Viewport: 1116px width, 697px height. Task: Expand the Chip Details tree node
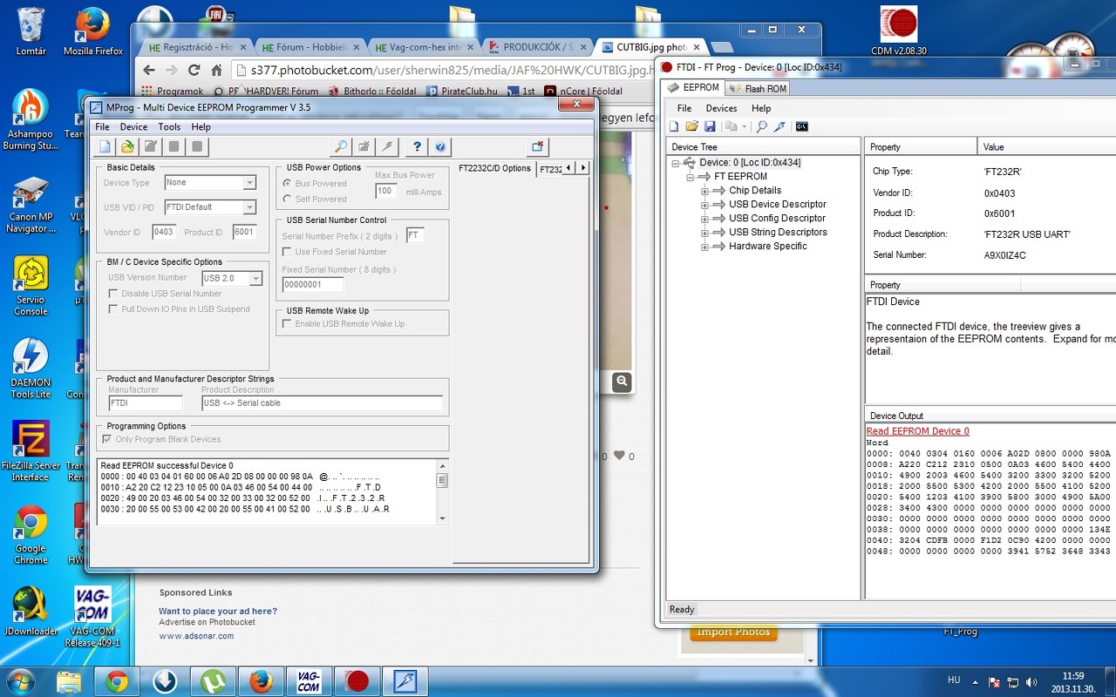click(x=705, y=191)
